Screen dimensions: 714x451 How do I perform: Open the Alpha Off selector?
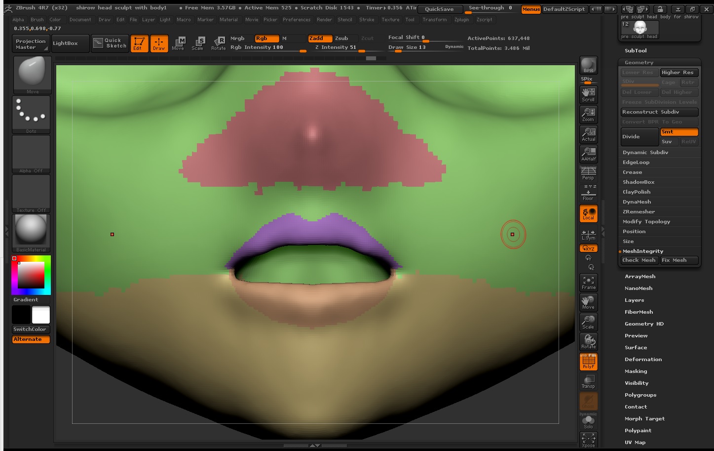(32, 154)
